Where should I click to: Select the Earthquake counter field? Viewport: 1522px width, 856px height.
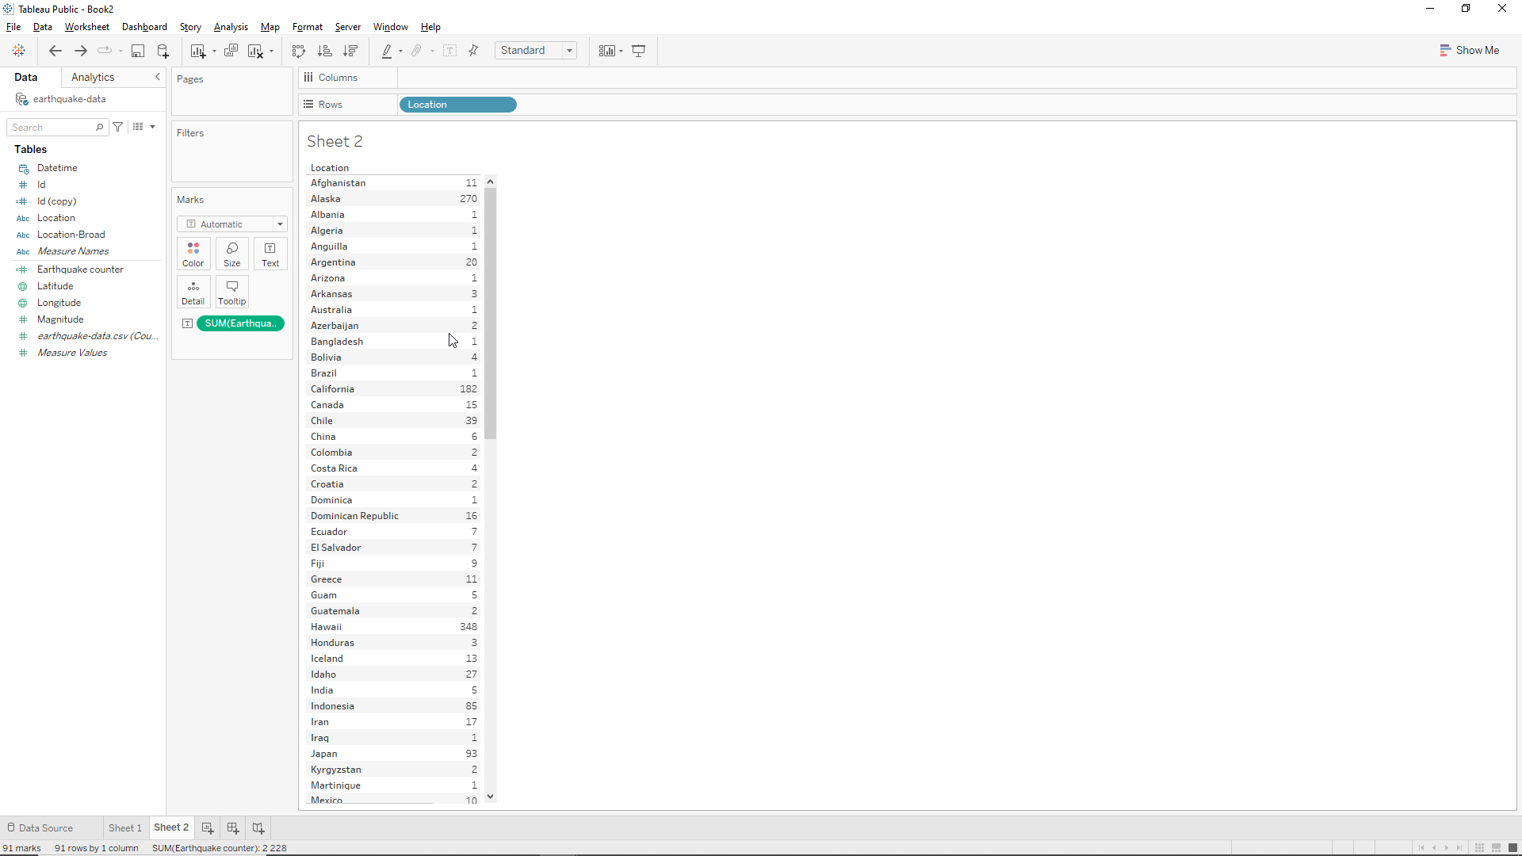80,269
